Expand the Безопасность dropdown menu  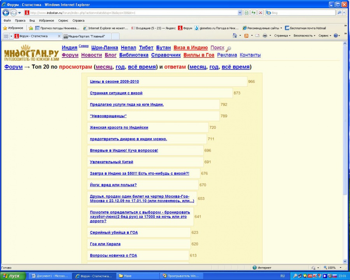(x=304, y=36)
